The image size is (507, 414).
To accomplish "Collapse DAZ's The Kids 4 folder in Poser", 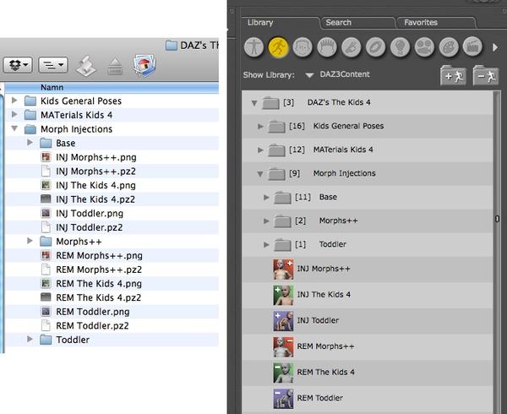I will 254,103.
